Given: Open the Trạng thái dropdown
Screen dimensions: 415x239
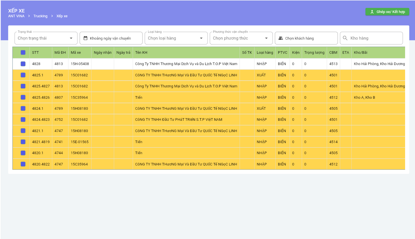Looking at the screenshot, I should (46, 38).
